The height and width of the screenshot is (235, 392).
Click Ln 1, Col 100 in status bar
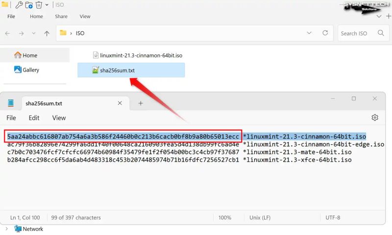coord(25,217)
